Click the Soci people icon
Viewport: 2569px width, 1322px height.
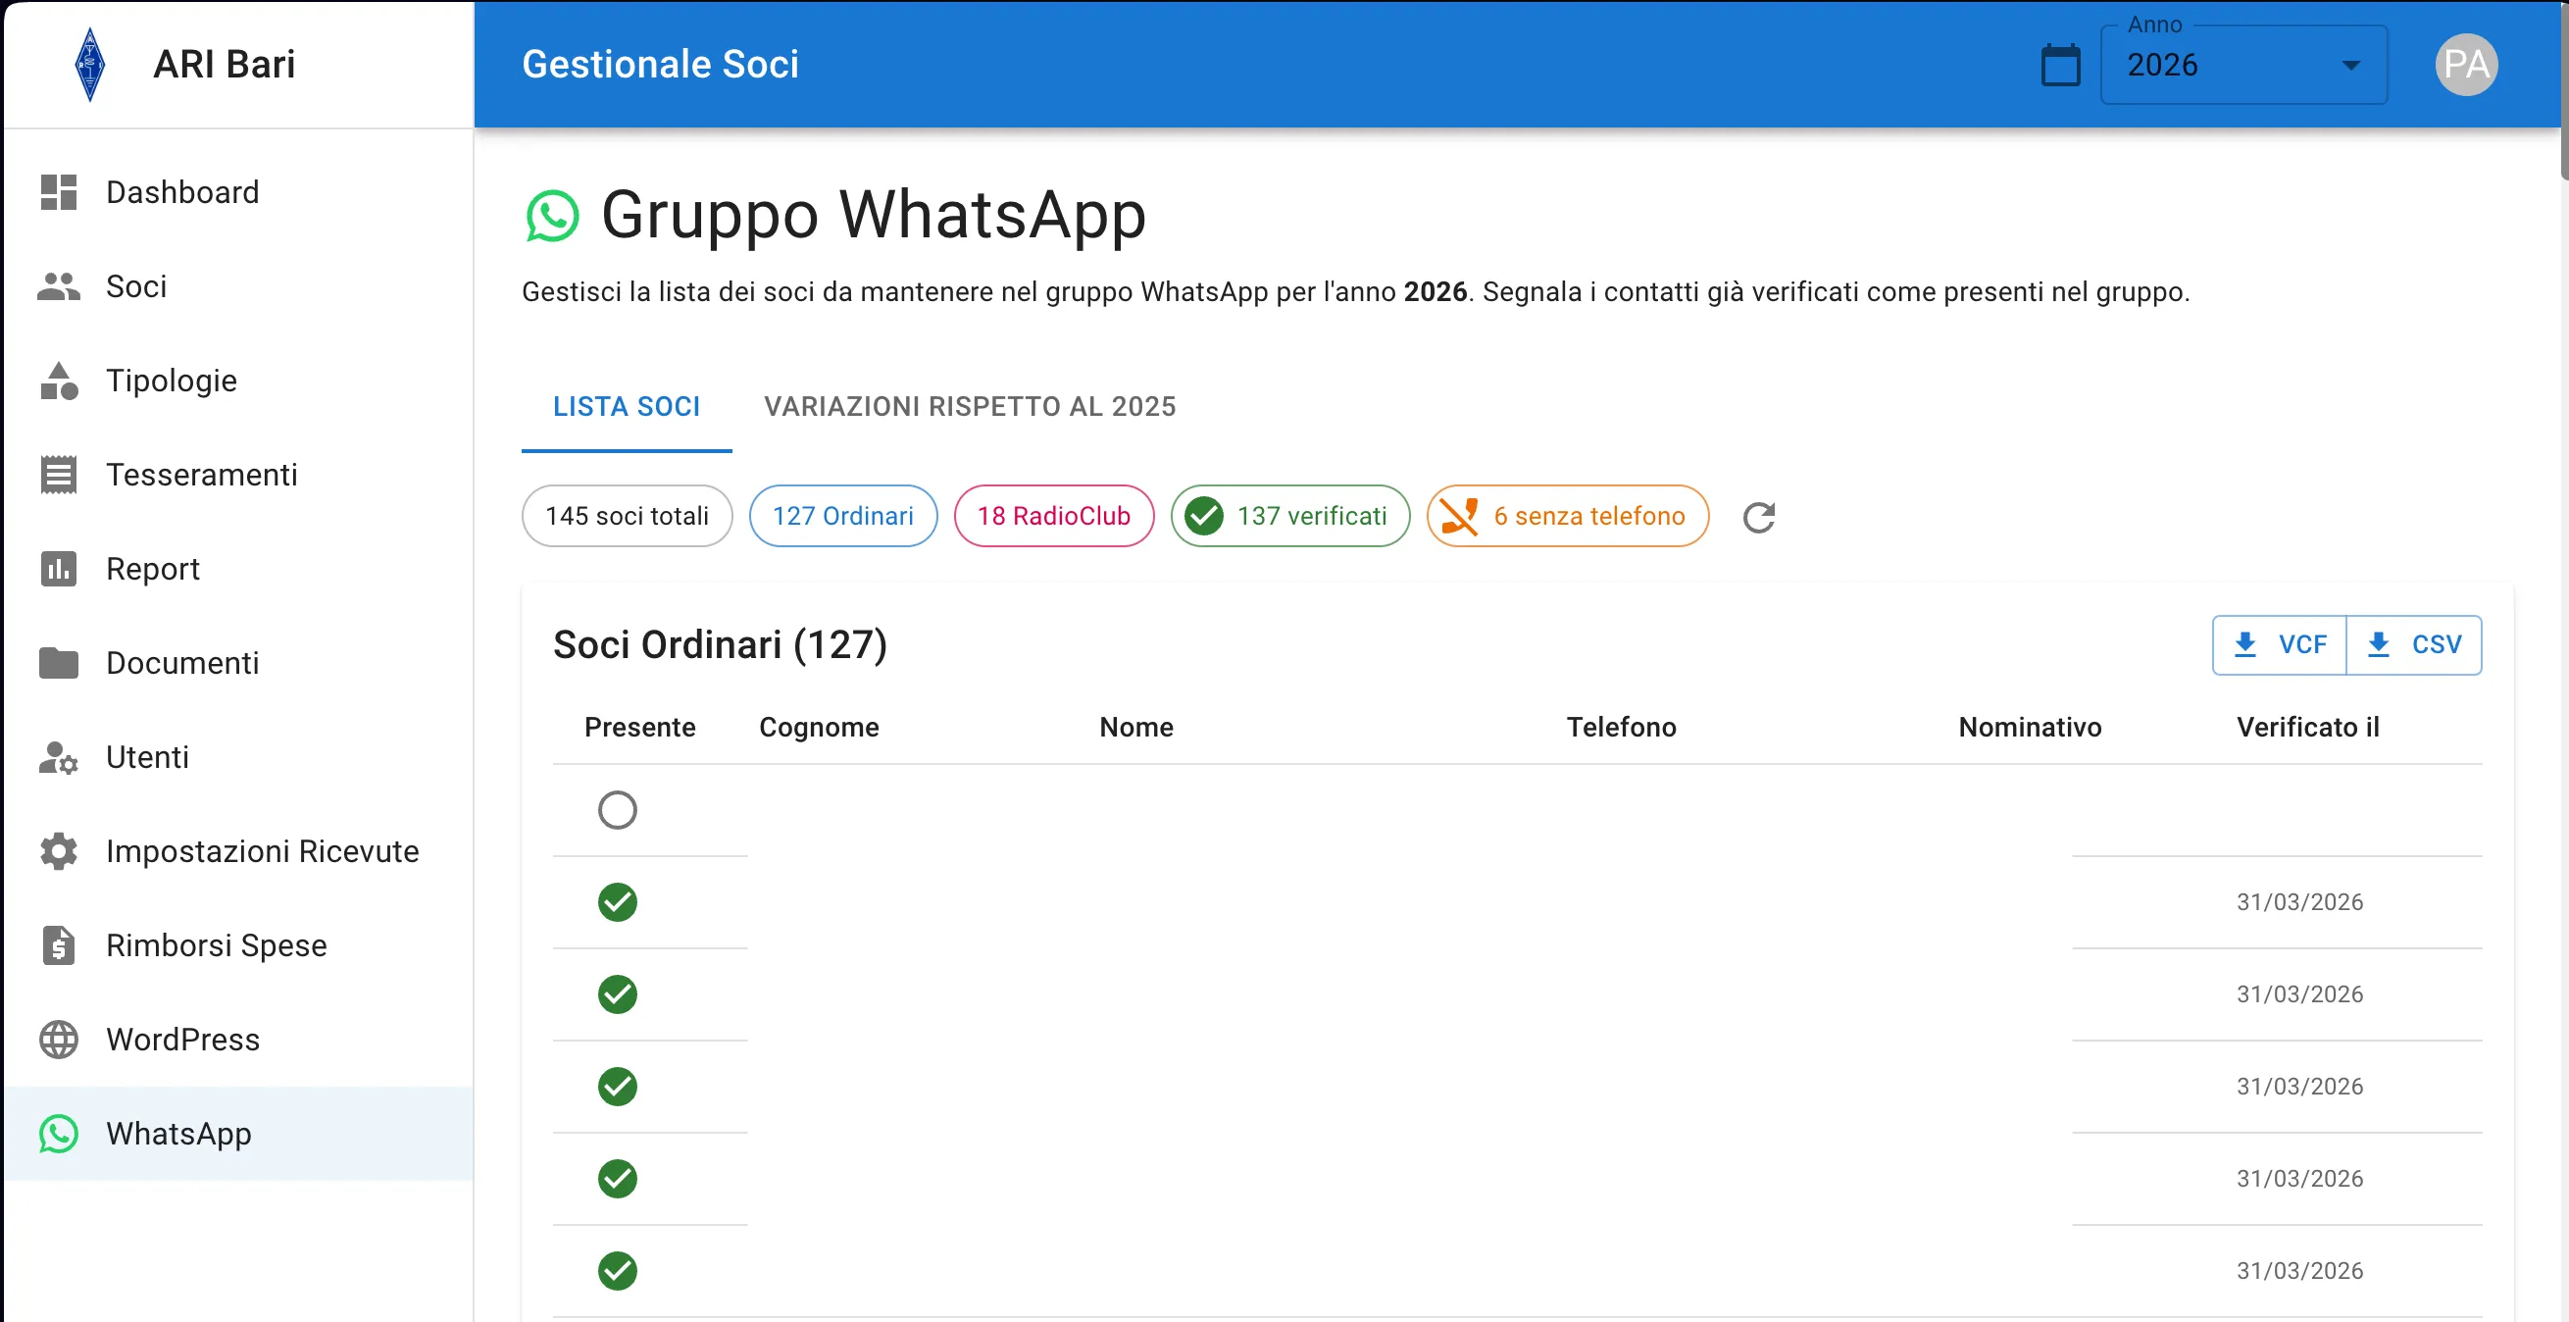[x=59, y=286]
